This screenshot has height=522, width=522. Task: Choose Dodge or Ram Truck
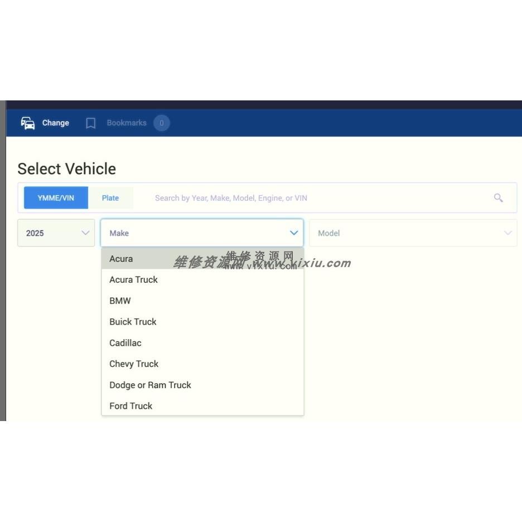coord(202,385)
